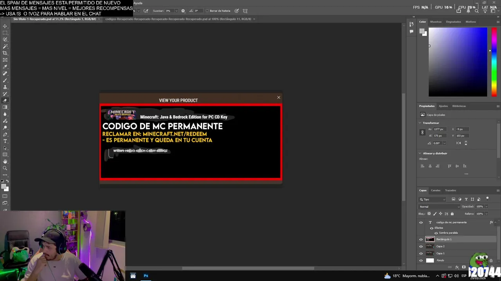Screen dimensions: 501x281
Task: Hide the Capa 2 layer
Action: pyautogui.click(x=421, y=246)
